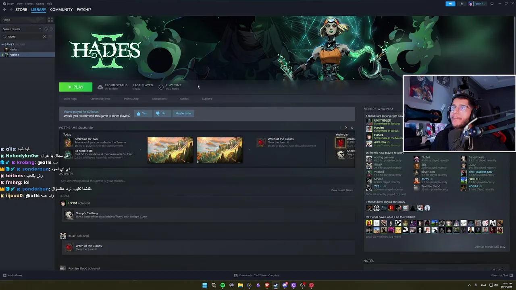Close the post-game summary panel
This screenshot has height=290, width=516.
click(x=352, y=128)
